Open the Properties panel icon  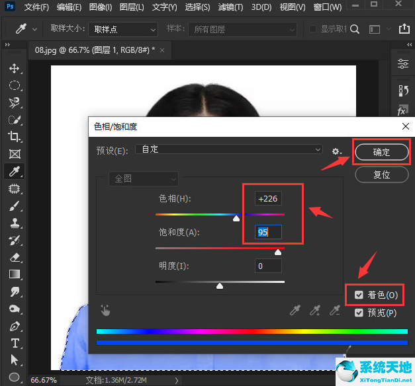[x=403, y=63]
